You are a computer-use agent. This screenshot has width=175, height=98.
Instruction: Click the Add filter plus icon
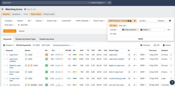tap(19, 25)
